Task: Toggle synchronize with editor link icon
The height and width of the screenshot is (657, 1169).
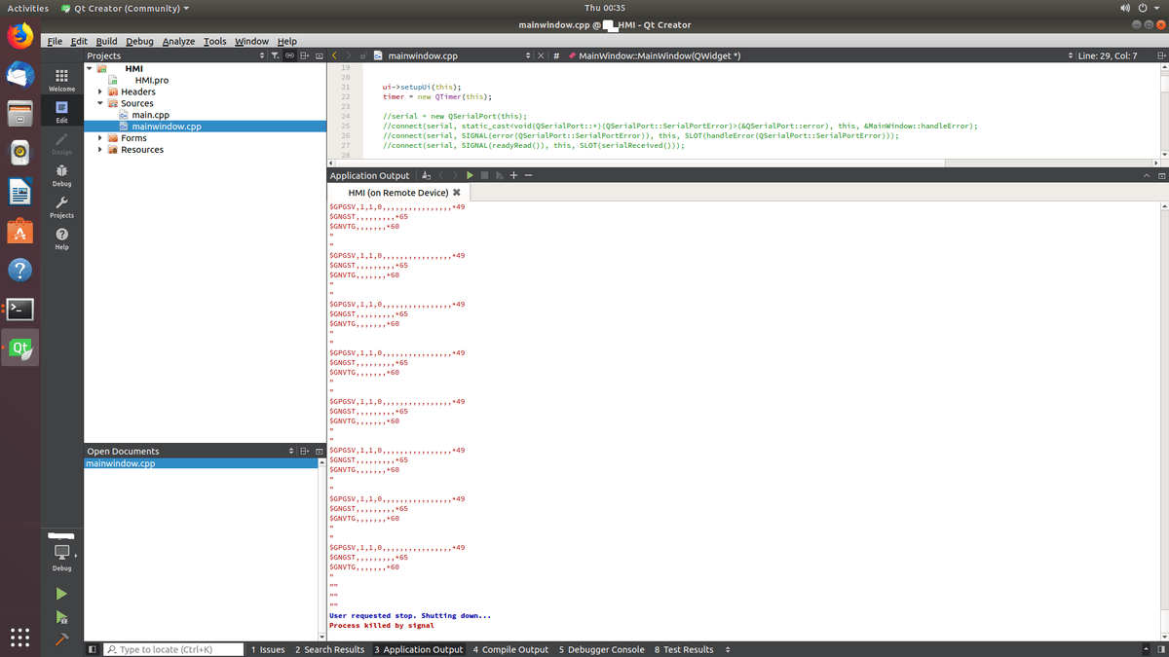Action: tap(290, 55)
